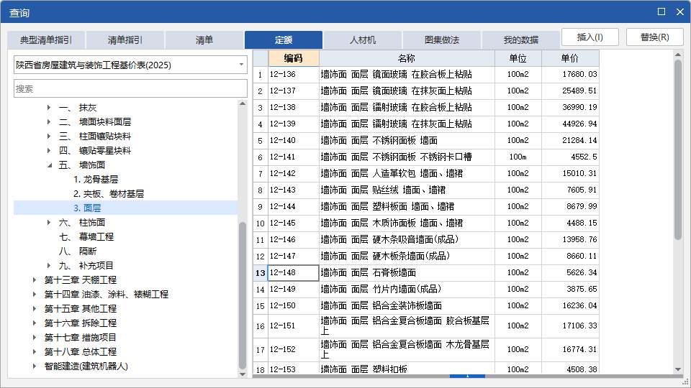Expand 智能建造(建筑机器人) node
This screenshot has height=388, width=691.
click(x=35, y=366)
